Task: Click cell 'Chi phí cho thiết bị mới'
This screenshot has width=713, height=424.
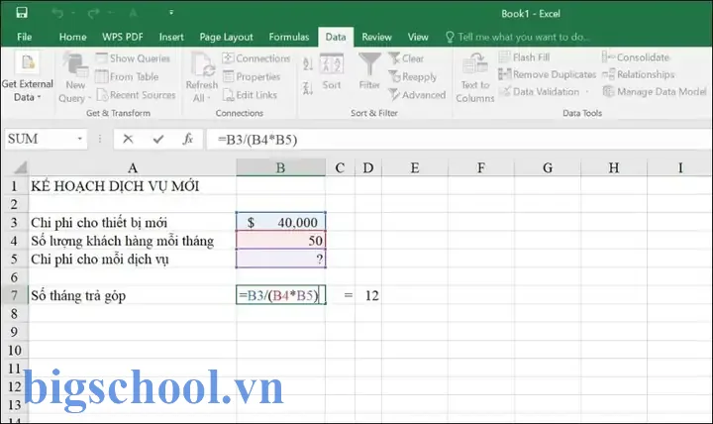Action: (x=133, y=222)
